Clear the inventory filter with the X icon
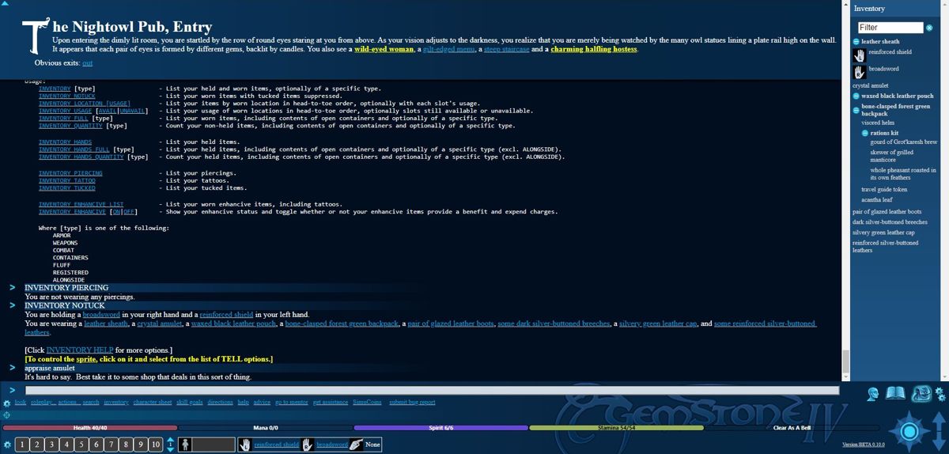This screenshot has width=949, height=454. (929, 28)
